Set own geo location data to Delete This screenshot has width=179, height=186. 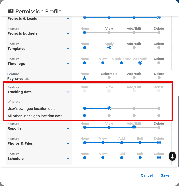159,108
